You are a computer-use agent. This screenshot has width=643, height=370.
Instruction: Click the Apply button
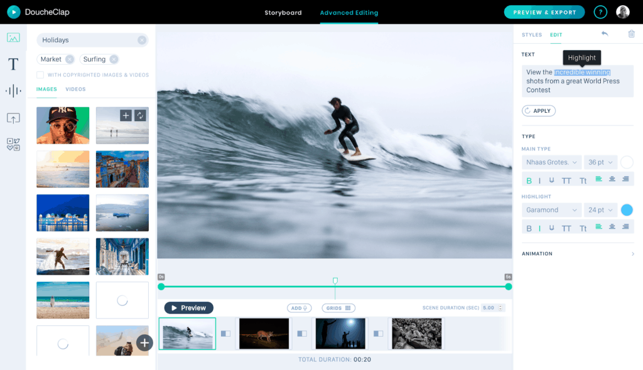click(538, 110)
